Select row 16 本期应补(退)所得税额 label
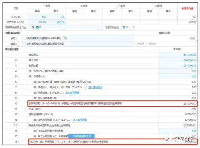This screenshot has width=200, height=148. [68, 142]
